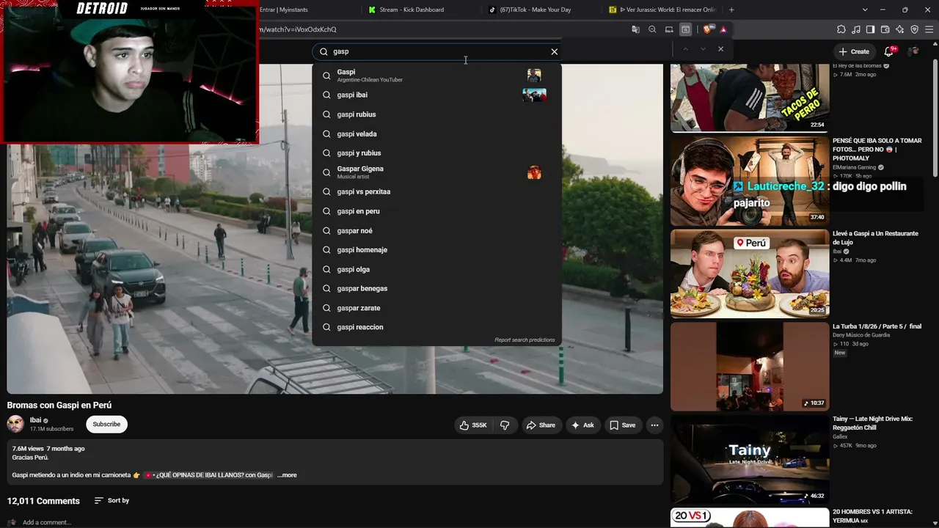Click the translate page icon in address bar
Screen dimensions: 939x528
(x=635, y=29)
